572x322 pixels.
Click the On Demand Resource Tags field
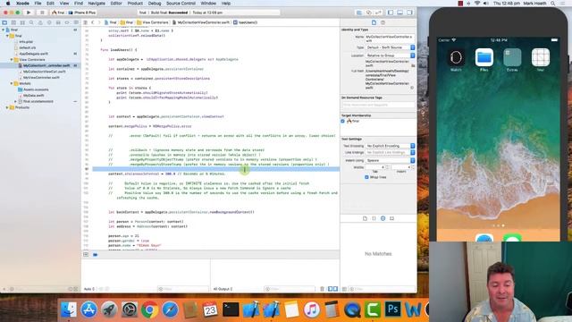(378, 105)
